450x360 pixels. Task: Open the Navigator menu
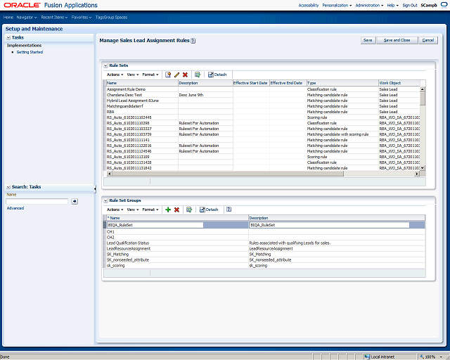click(27, 17)
